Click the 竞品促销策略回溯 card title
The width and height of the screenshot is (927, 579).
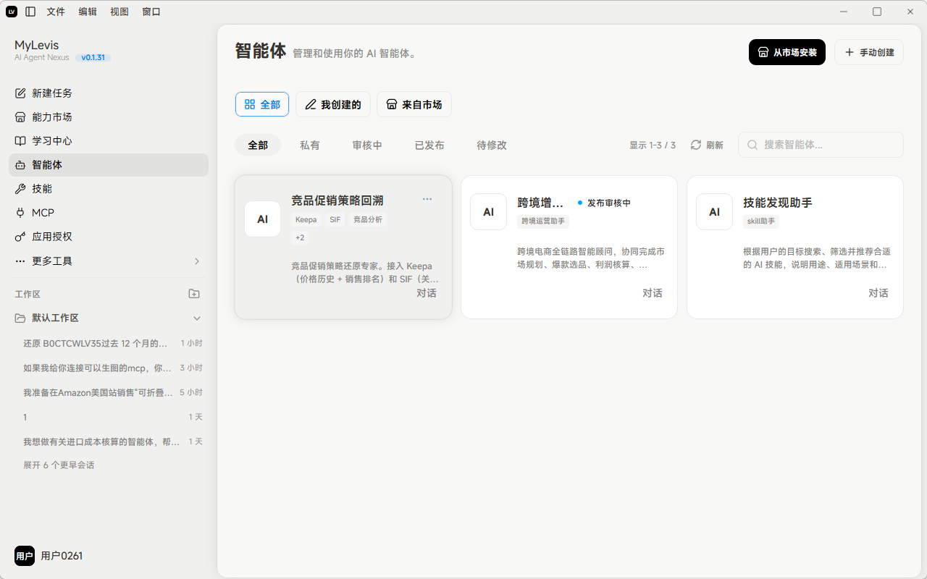point(337,200)
